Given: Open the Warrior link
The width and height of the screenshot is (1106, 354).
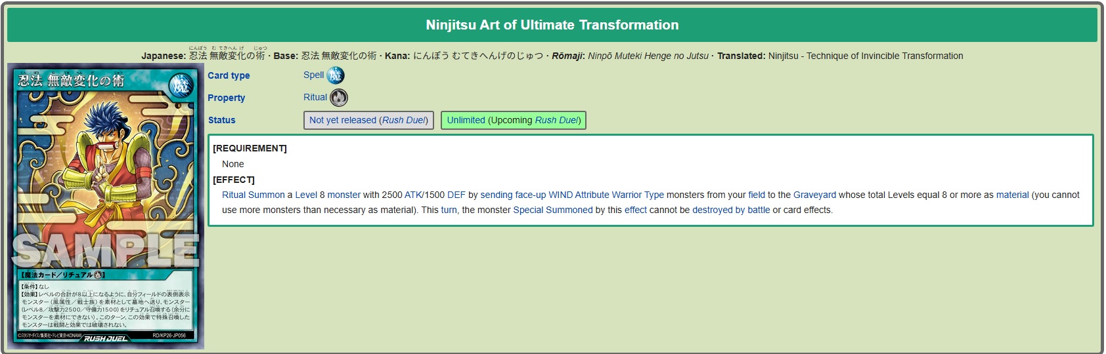Looking at the screenshot, I should point(627,195).
